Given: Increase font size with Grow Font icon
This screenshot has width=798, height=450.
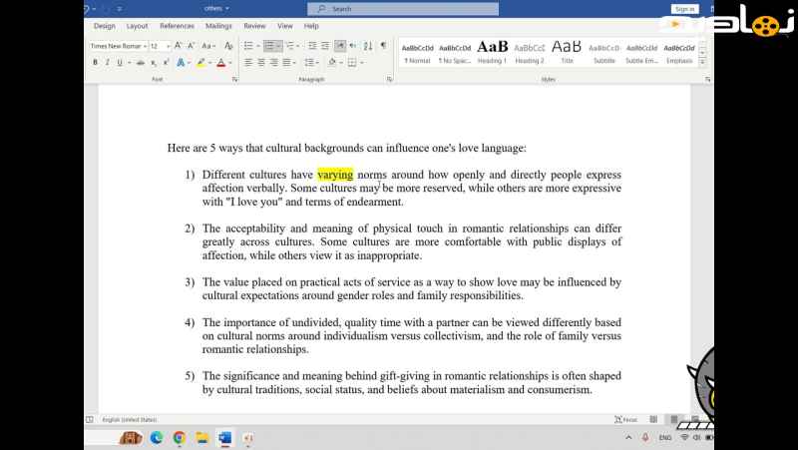Looking at the screenshot, I should coord(179,46).
